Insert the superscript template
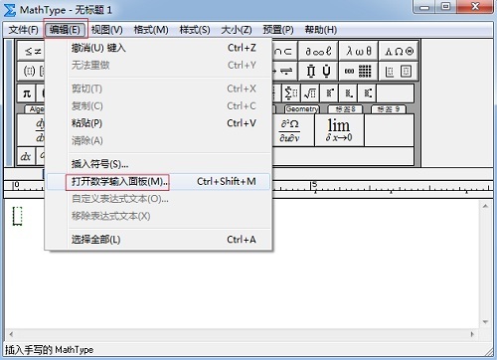This screenshot has width=497, height=360. pyautogui.click(x=329, y=93)
